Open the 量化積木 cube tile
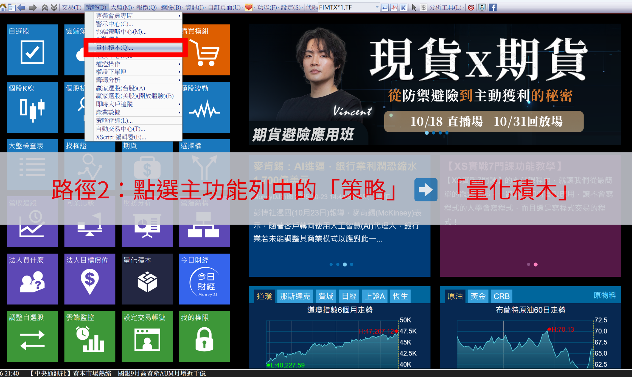The width and height of the screenshot is (632, 377). tap(147, 279)
